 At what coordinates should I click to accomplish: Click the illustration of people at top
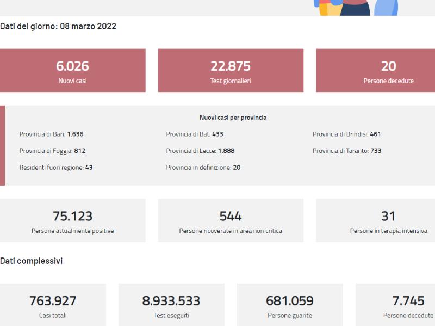356,8
